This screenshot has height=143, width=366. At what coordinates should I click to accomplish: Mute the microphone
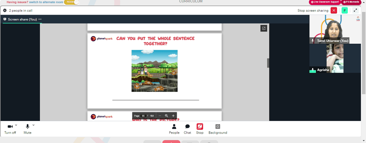[x=27, y=129]
